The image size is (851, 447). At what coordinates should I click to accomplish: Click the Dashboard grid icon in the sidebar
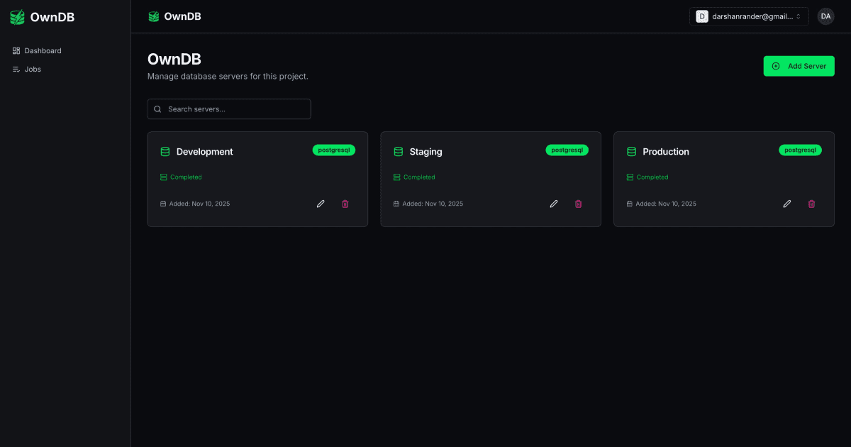15,50
